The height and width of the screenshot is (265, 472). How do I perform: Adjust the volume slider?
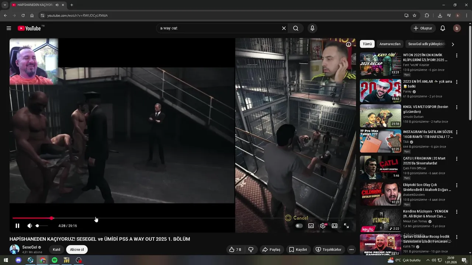point(41,226)
